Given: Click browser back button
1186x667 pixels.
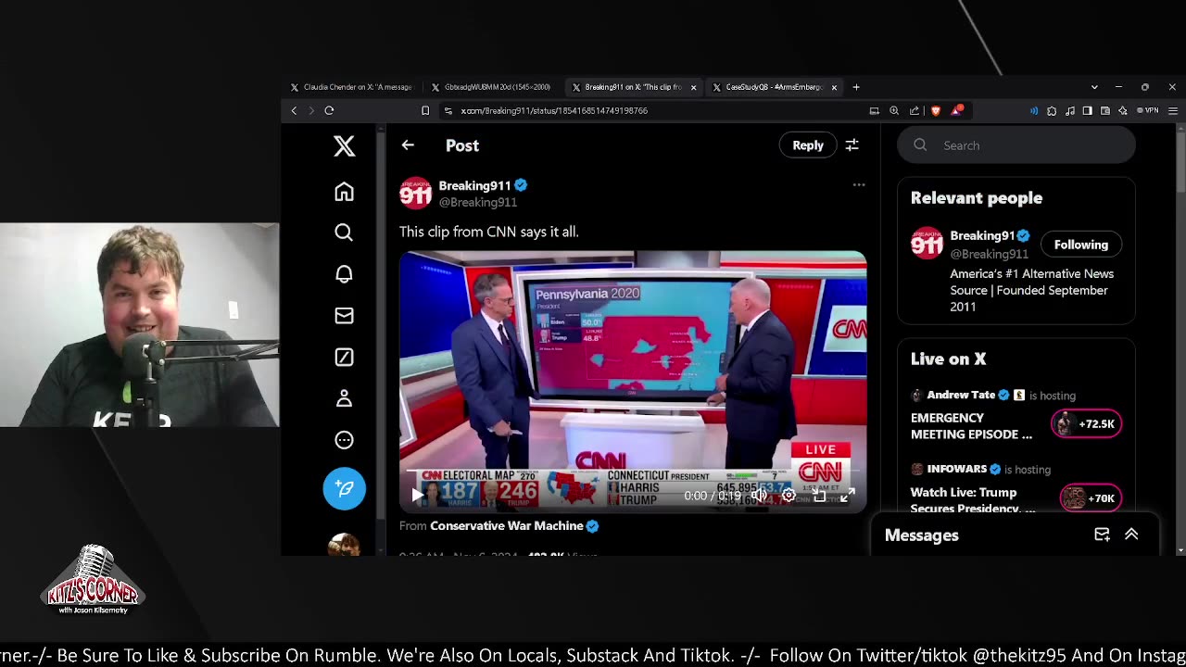Looking at the screenshot, I should click(294, 110).
